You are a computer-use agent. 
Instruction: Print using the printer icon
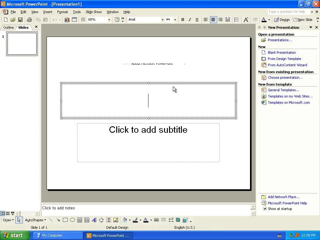coord(29,20)
